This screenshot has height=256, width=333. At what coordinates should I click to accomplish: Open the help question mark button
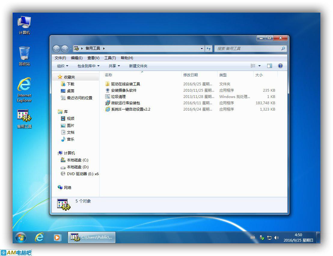(280, 66)
